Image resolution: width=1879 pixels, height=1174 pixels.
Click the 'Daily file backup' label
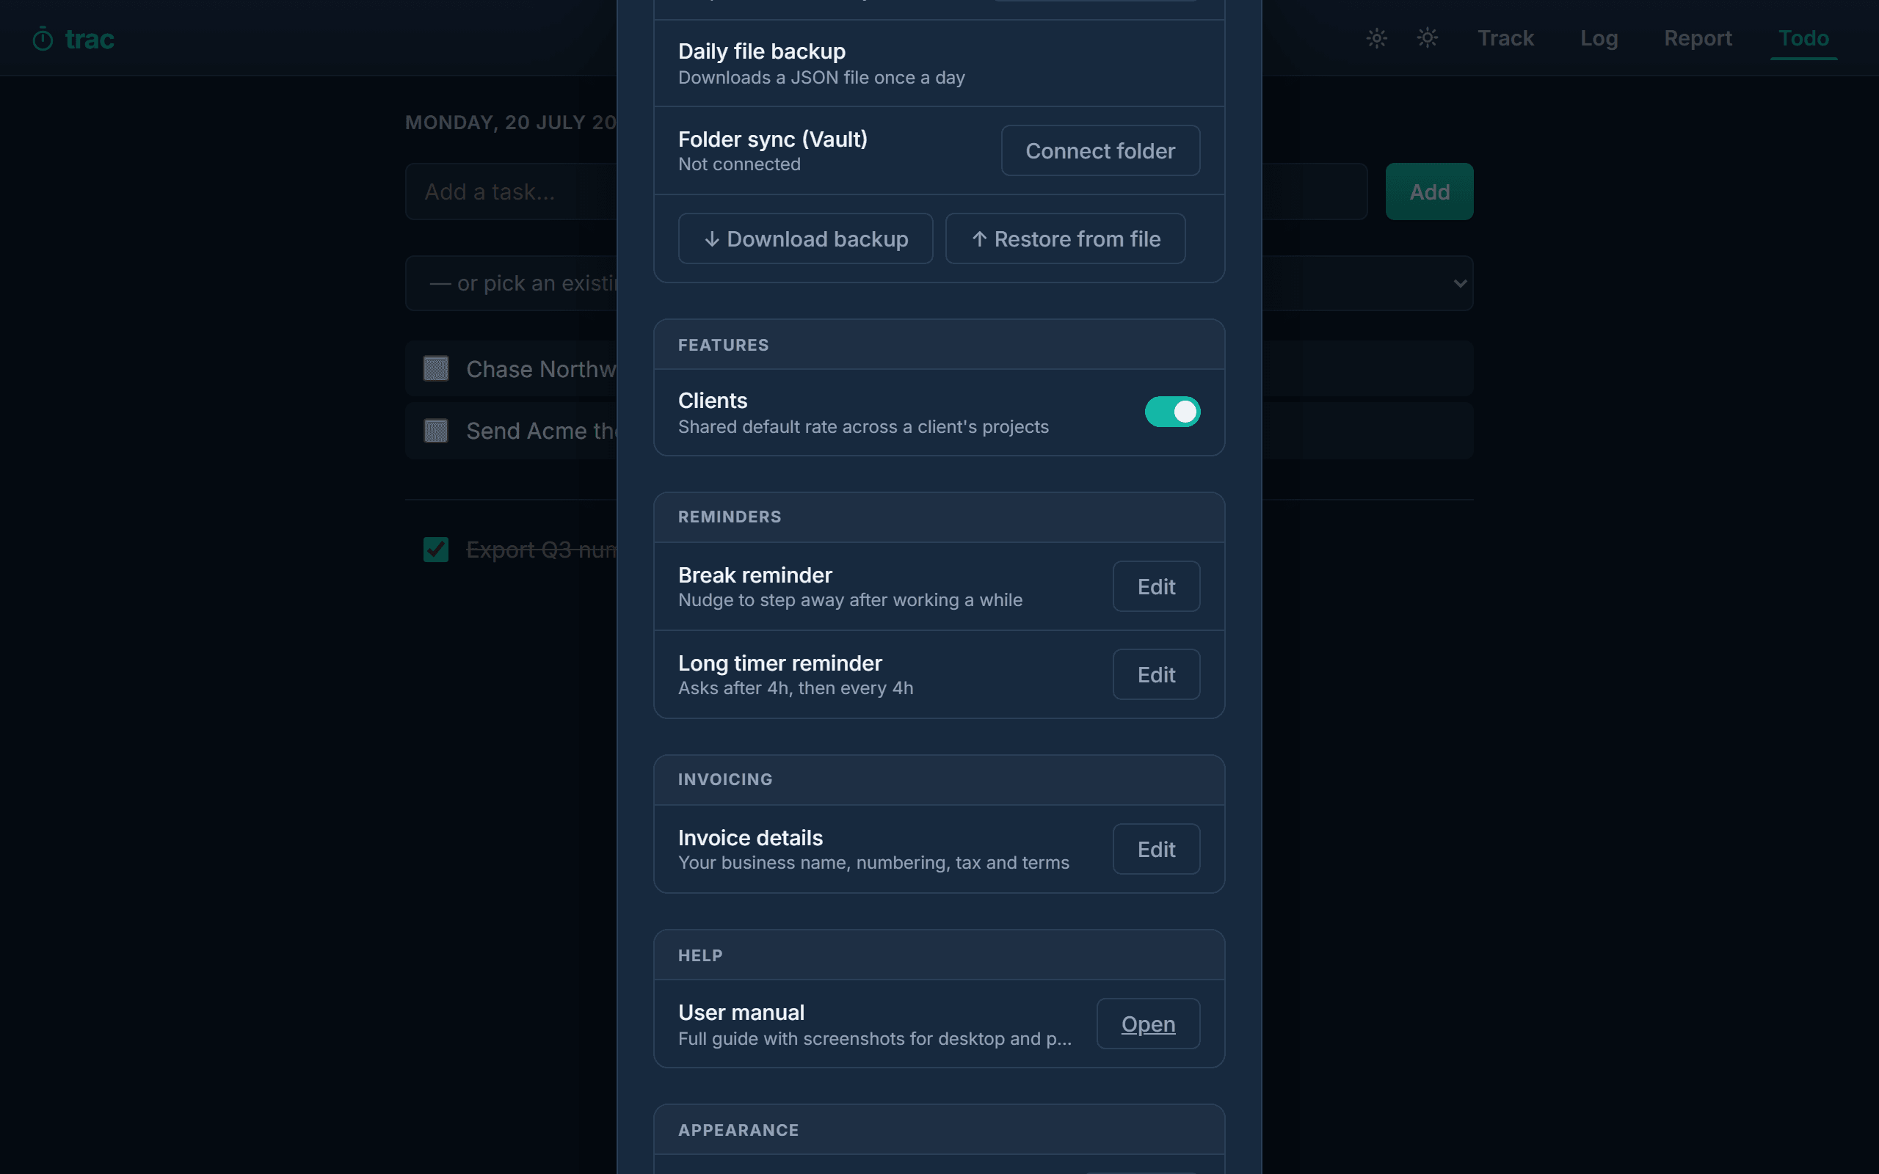pyautogui.click(x=762, y=51)
